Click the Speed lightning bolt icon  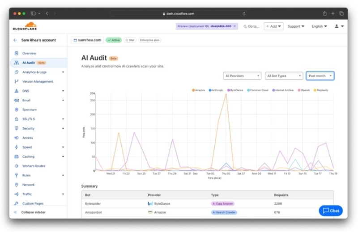pos(17,147)
